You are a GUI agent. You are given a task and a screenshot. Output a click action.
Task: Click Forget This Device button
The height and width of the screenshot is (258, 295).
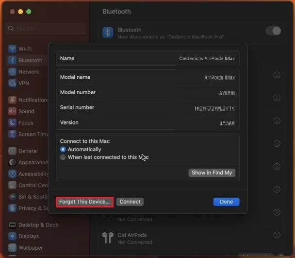(84, 202)
